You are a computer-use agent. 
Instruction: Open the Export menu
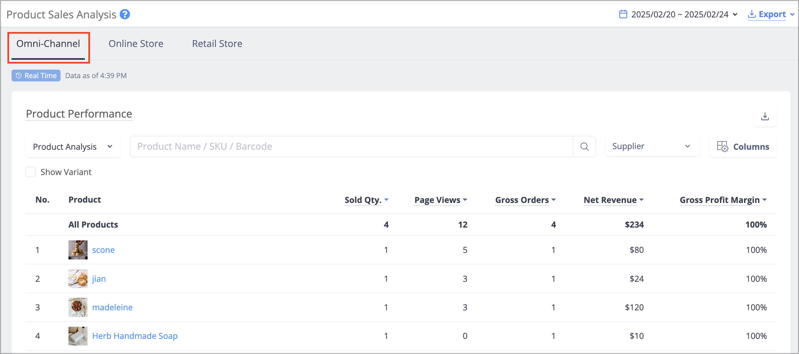coord(771,14)
